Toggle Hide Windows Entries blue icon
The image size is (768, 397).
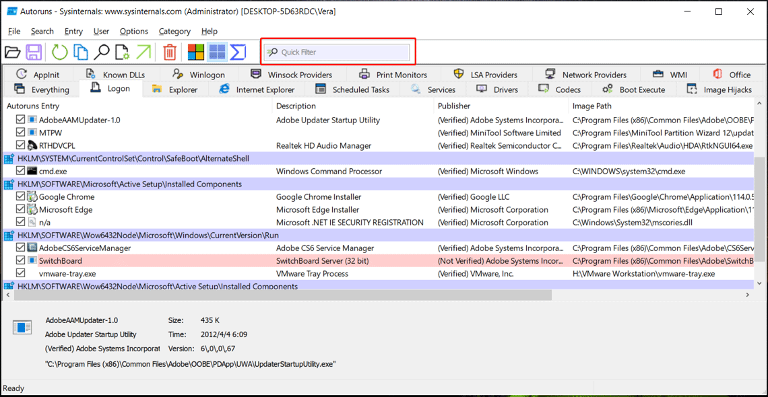click(217, 52)
